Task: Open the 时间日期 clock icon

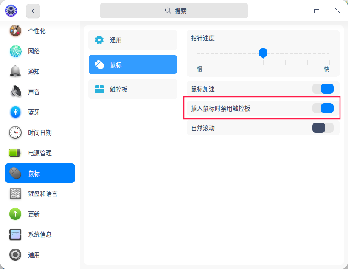Action: (15, 132)
